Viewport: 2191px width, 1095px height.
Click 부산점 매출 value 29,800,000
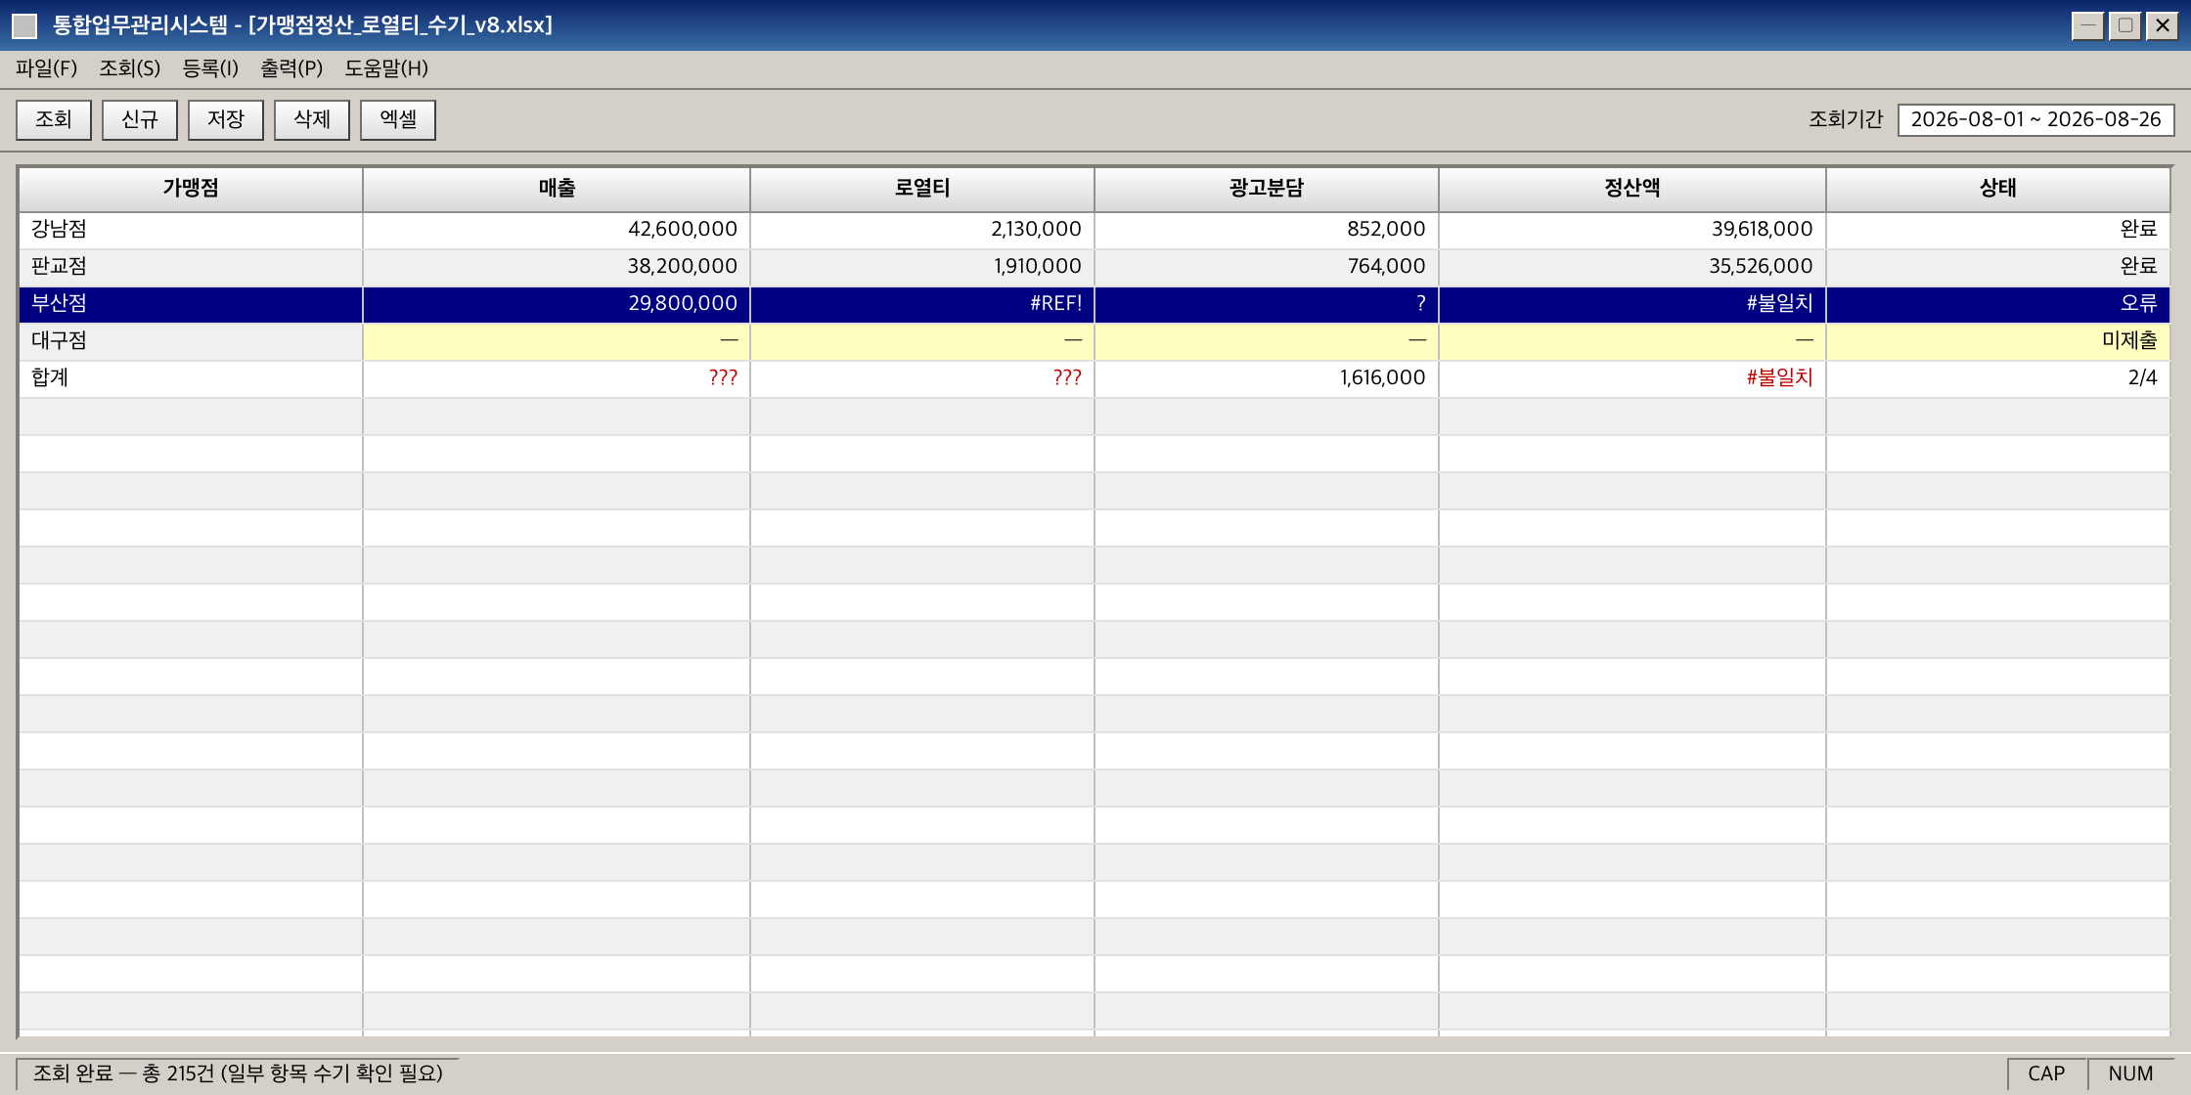(557, 304)
